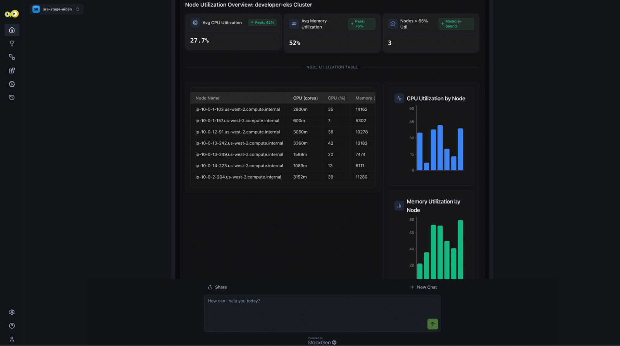Open the sre-stage-aiden workspace switcher
The image size is (620, 346).
pos(56,9)
